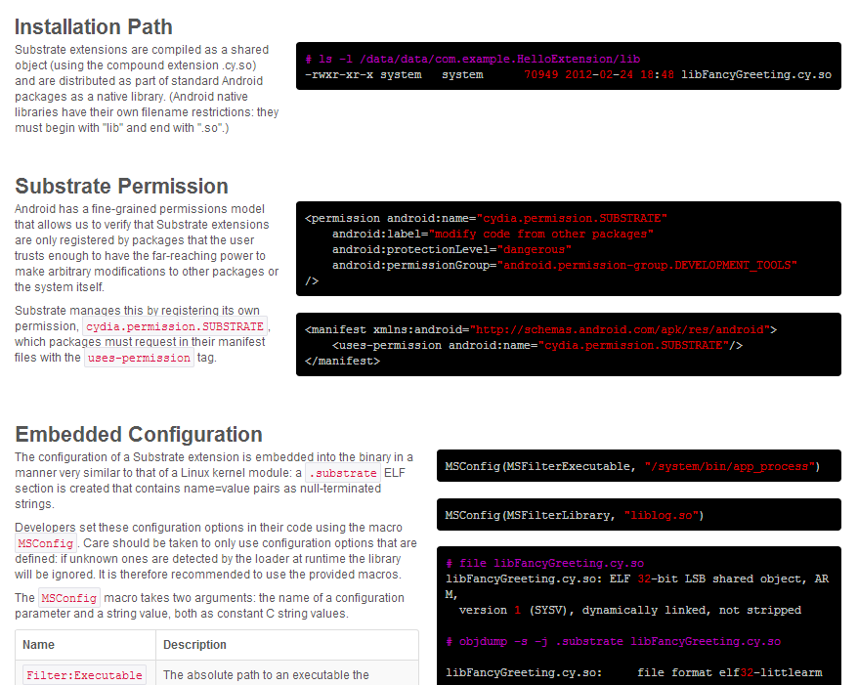
Task: Click '-rwxr-xr-x' permissions text
Action: click(339, 74)
